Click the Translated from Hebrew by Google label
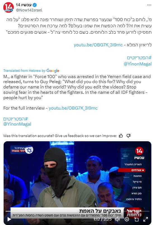The image size is (153, 225). [31, 71]
